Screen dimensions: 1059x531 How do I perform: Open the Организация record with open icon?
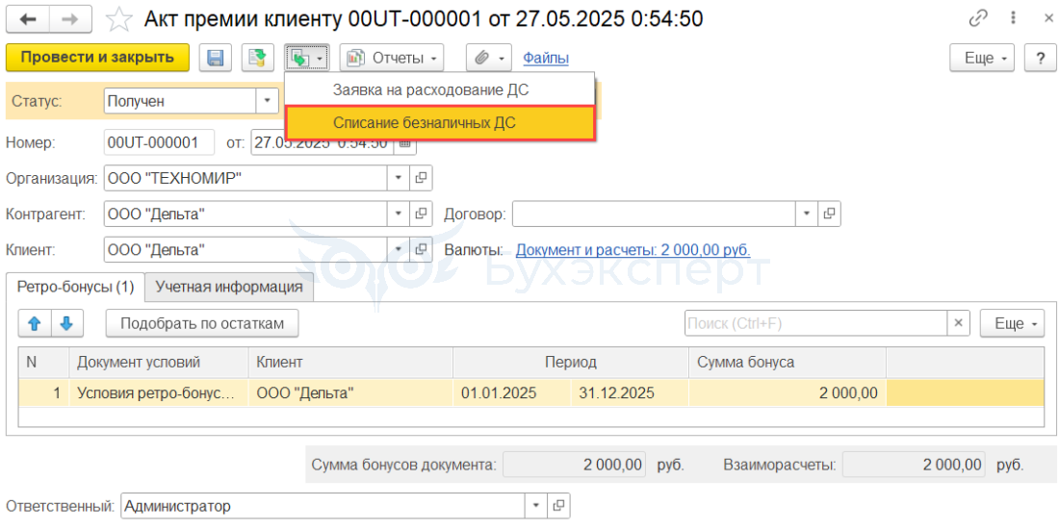pyautogui.click(x=421, y=178)
